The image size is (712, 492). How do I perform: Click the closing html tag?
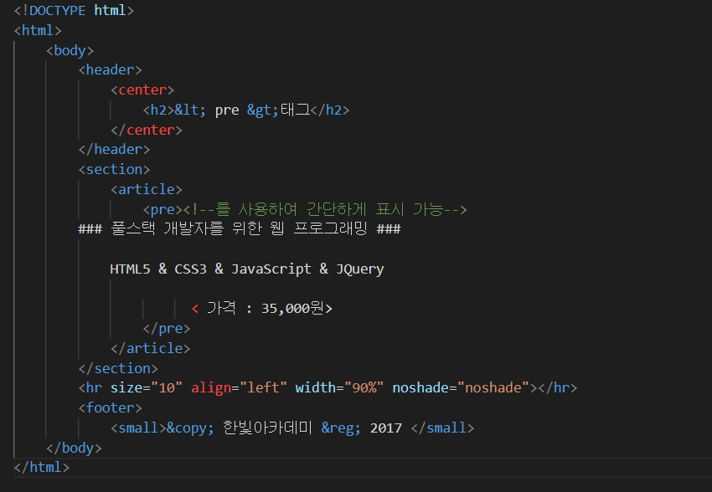[x=42, y=468]
